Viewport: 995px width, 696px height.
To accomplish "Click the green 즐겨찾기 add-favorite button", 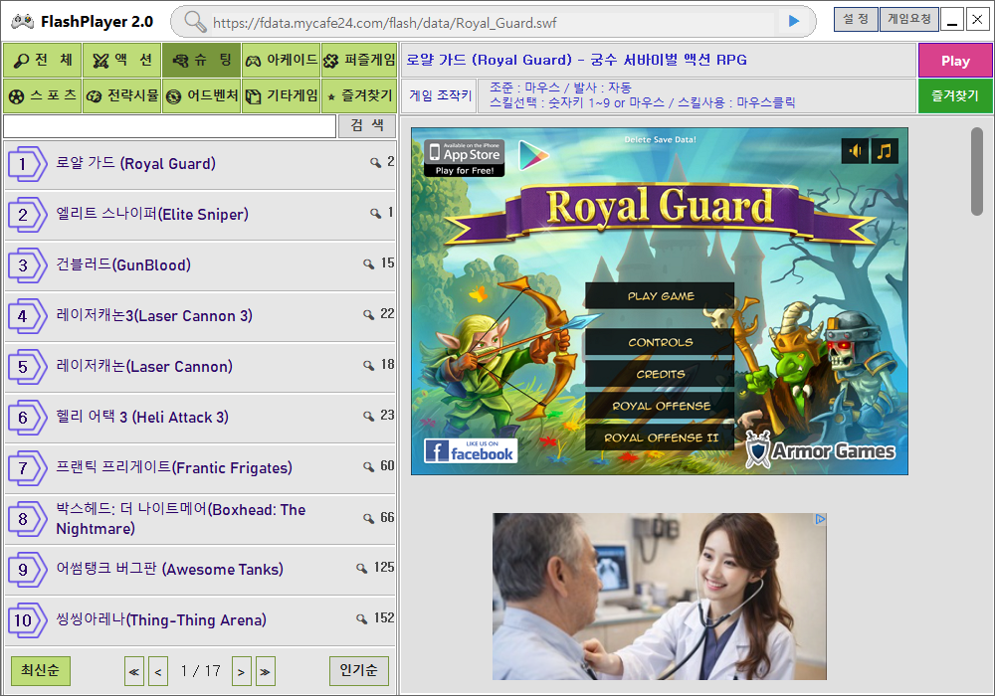I will (955, 95).
